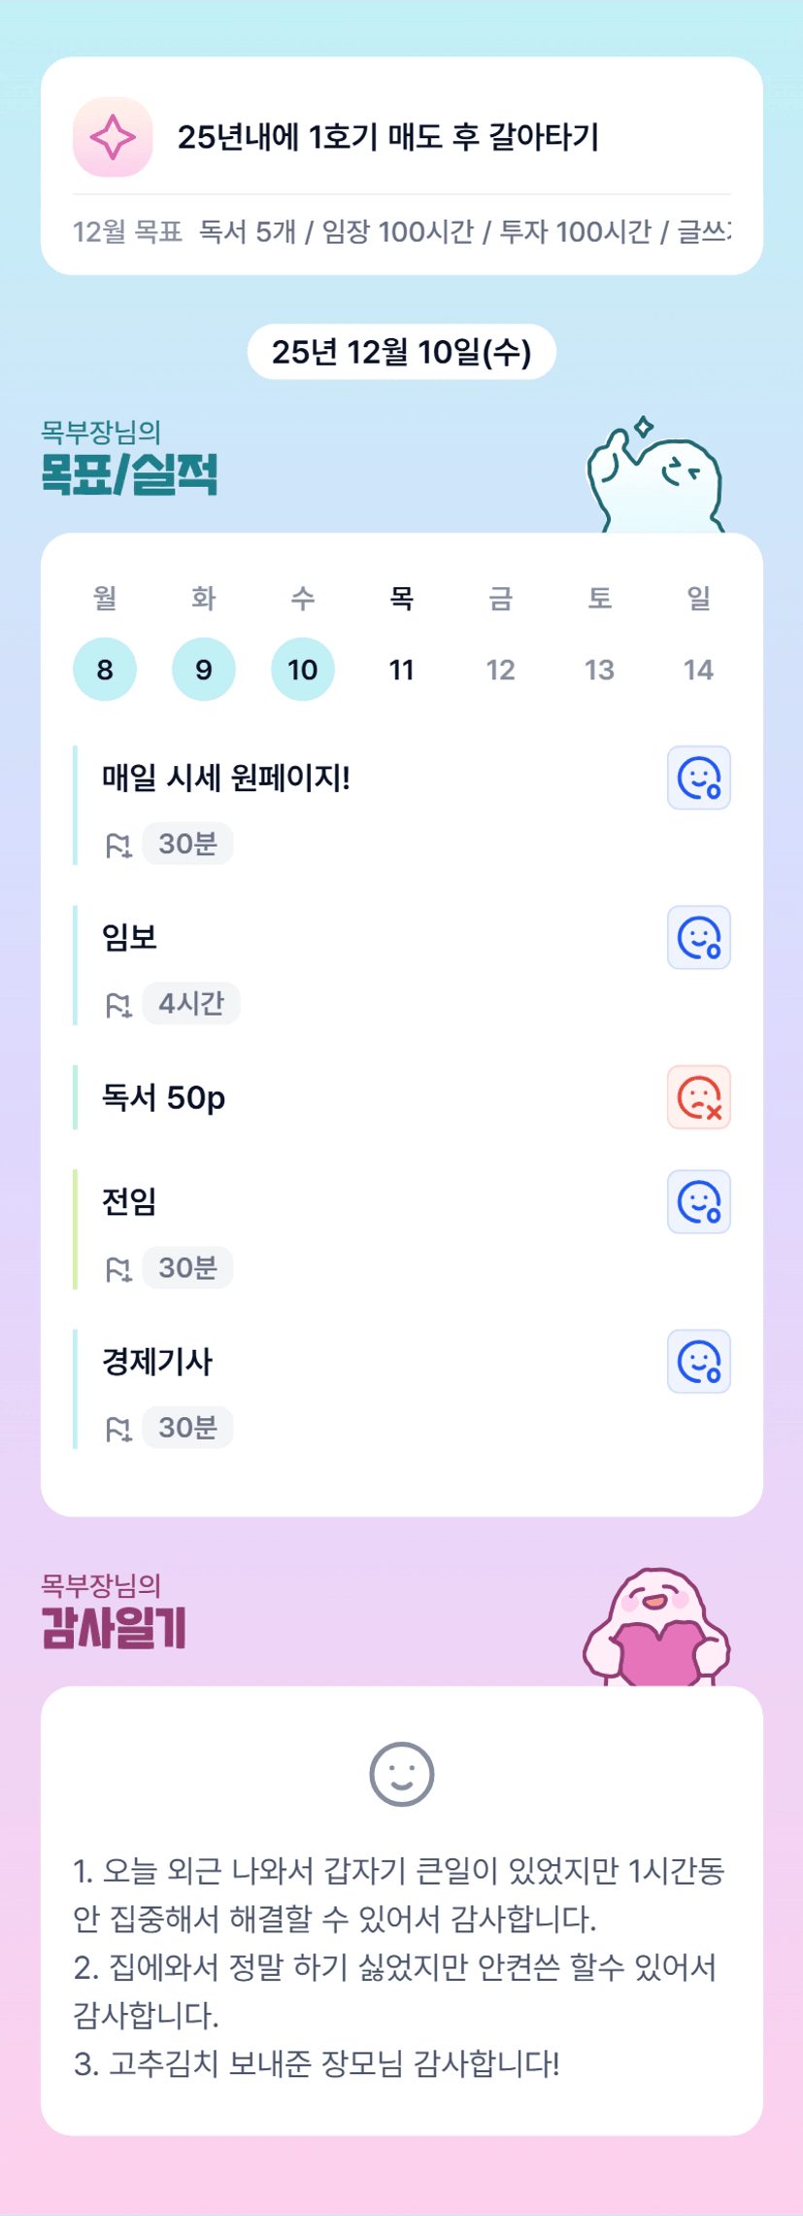Click the flag icon under 매일 시세 원페이지

pyautogui.click(x=118, y=846)
